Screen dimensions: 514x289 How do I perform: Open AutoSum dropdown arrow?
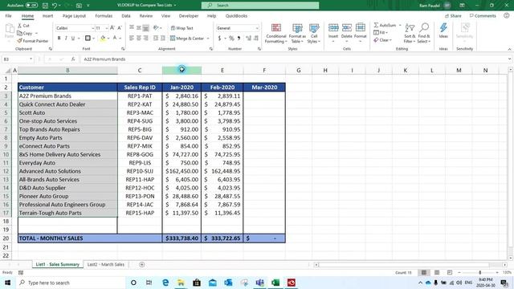coord(400,25)
